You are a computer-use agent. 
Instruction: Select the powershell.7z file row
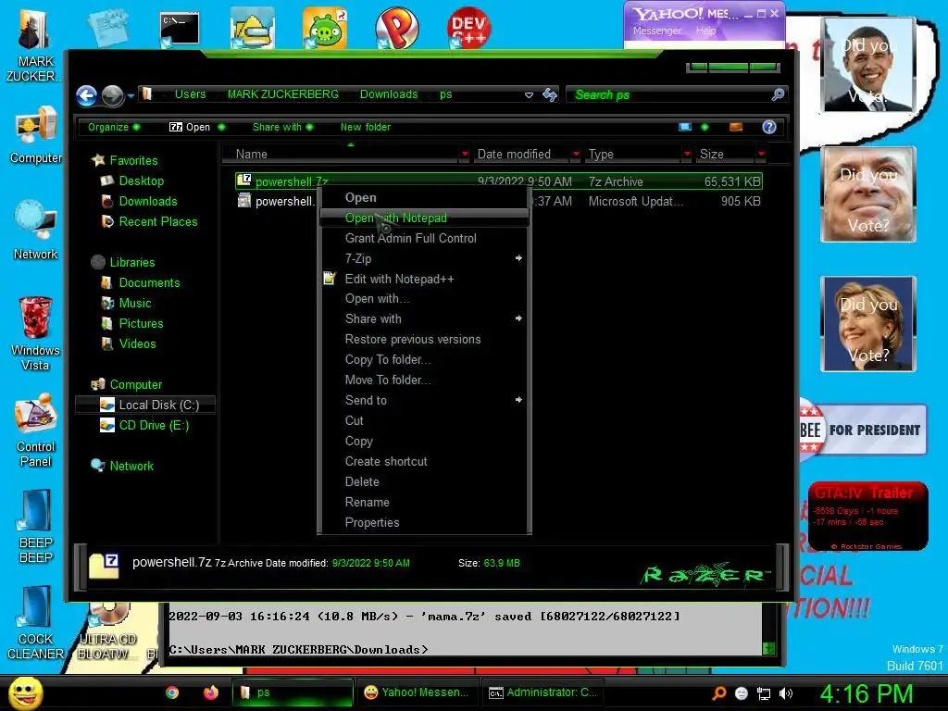(498, 181)
